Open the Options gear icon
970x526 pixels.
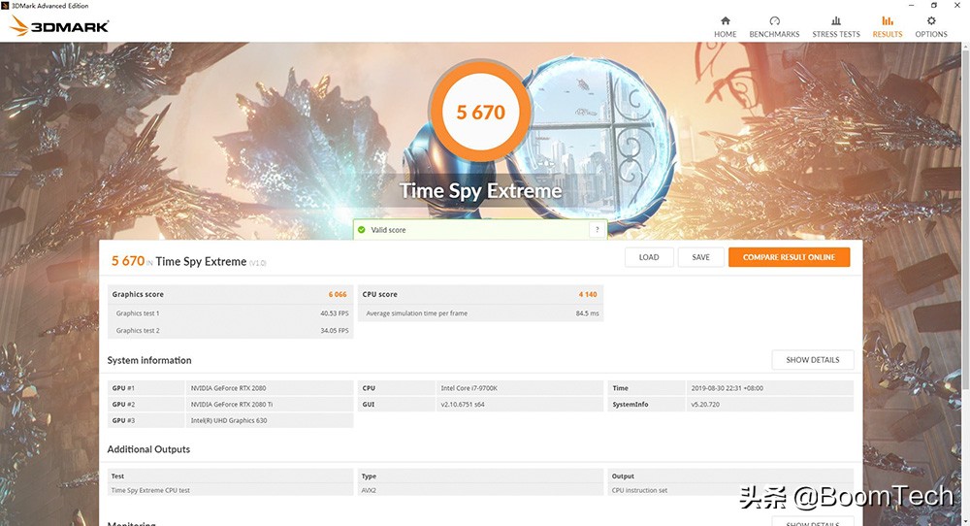[931, 20]
